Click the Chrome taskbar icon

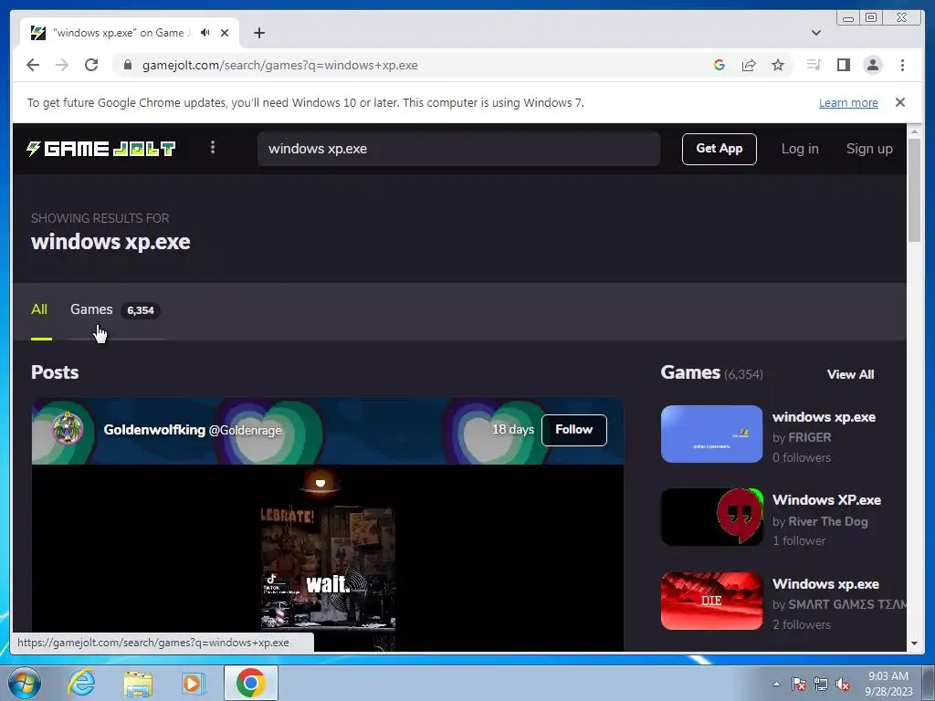coord(250,683)
